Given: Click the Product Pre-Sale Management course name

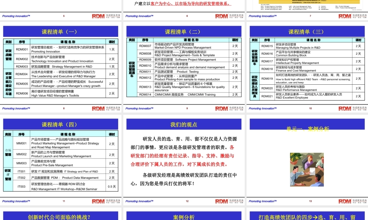Looking at the screenshot, I should coord(52,165).
